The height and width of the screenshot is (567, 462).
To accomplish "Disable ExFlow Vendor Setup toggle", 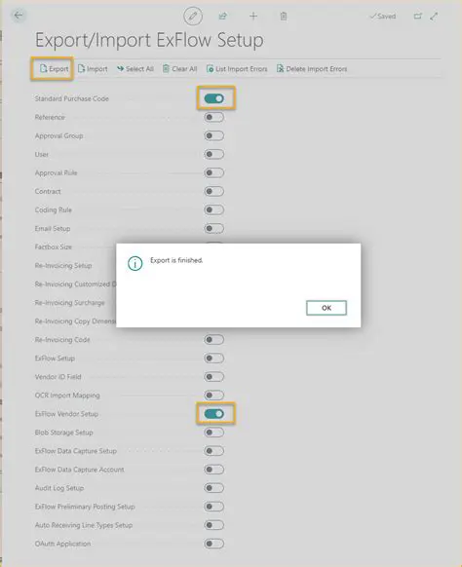I will pos(213,414).
